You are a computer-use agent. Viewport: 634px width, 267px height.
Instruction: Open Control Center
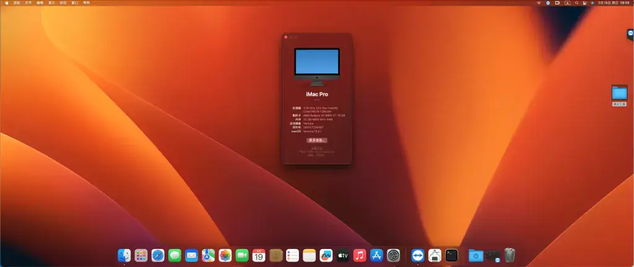(x=584, y=3)
